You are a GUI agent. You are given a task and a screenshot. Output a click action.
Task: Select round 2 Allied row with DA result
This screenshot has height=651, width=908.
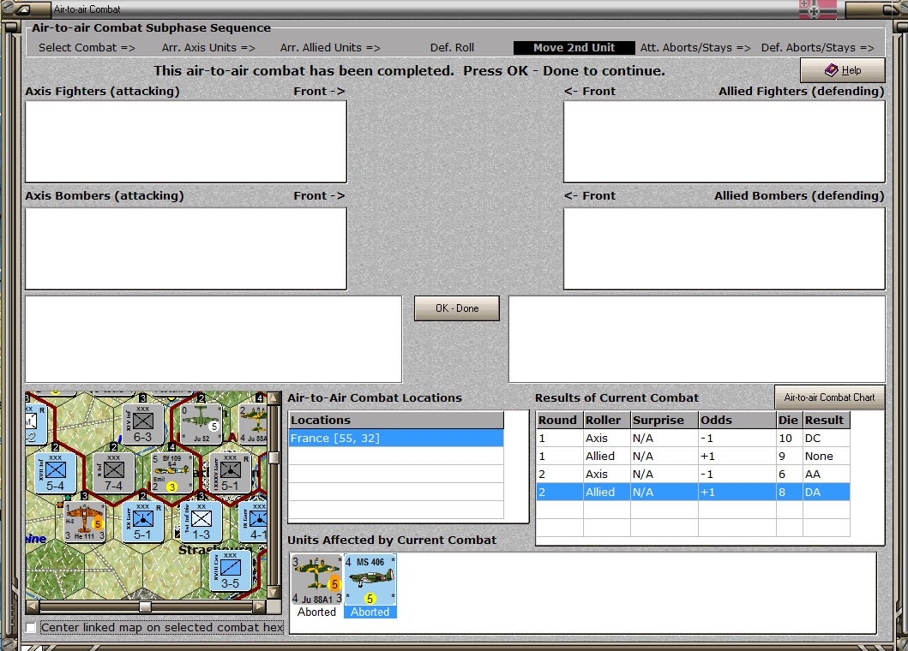click(693, 492)
